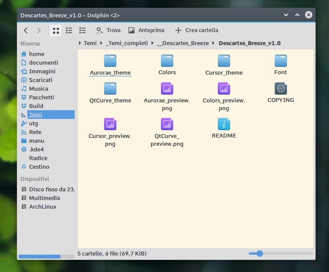The image size is (329, 272).
Task: Click Crea cartella button
Action: pos(197,30)
